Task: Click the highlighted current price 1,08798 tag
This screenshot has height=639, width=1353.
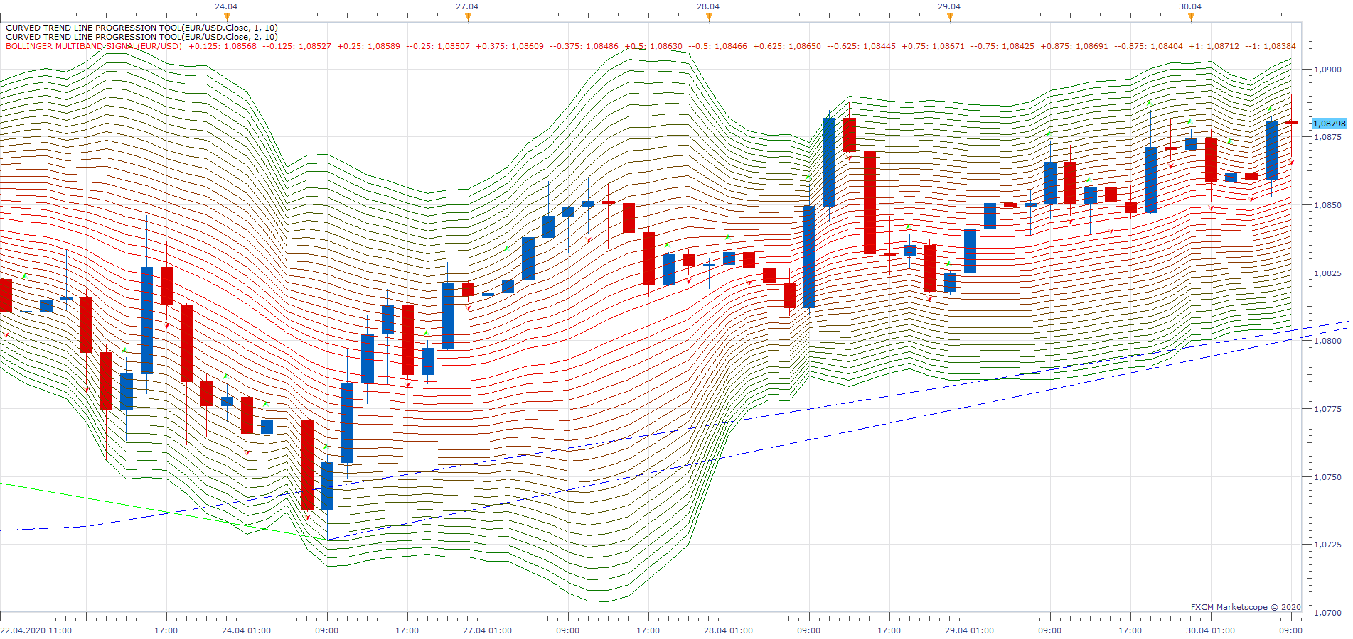Action: (x=1329, y=124)
